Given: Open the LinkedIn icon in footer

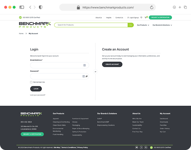Looking at the screenshot, I should pos(146,148).
